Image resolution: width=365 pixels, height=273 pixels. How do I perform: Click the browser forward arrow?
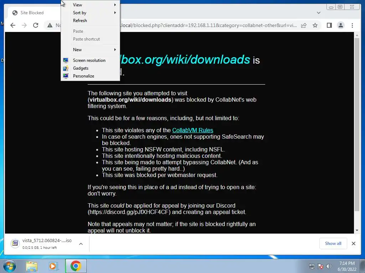[24, 25]
